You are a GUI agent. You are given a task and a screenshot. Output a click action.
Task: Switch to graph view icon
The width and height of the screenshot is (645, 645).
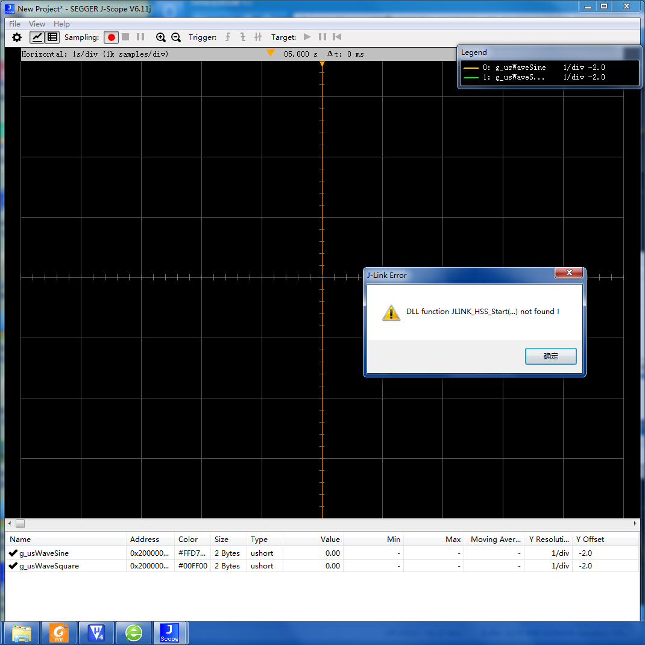tap(37, 37)
